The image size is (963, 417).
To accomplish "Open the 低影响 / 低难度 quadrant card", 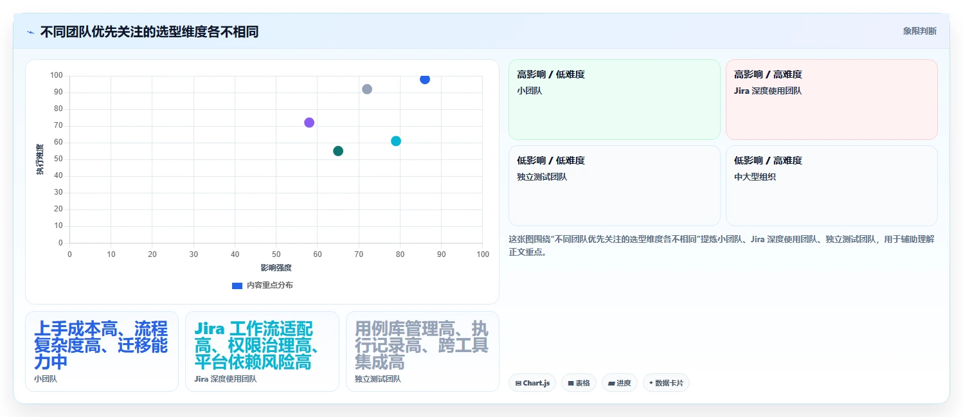I will [615, 186].
